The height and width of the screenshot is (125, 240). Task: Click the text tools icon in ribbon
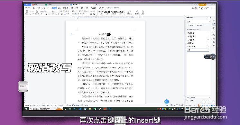click(x=129, y=12)
